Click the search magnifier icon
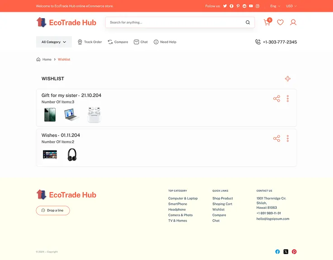Viewport: 333px width, 260px height. coord(248,22)
